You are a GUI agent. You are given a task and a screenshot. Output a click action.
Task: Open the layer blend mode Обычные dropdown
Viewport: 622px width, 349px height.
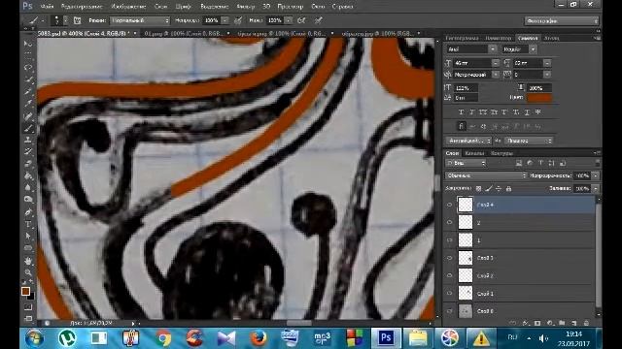486,175
